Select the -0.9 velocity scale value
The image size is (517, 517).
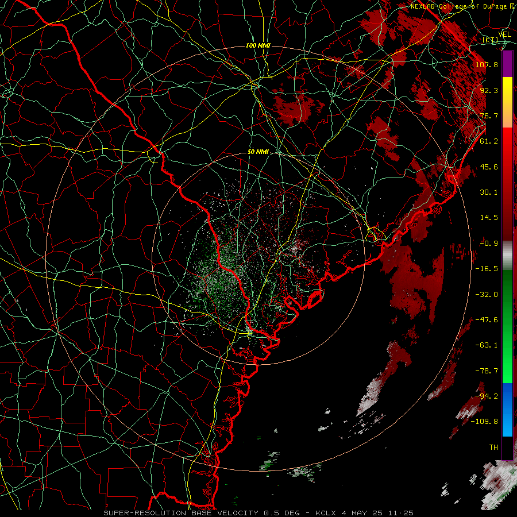(489, 244)
